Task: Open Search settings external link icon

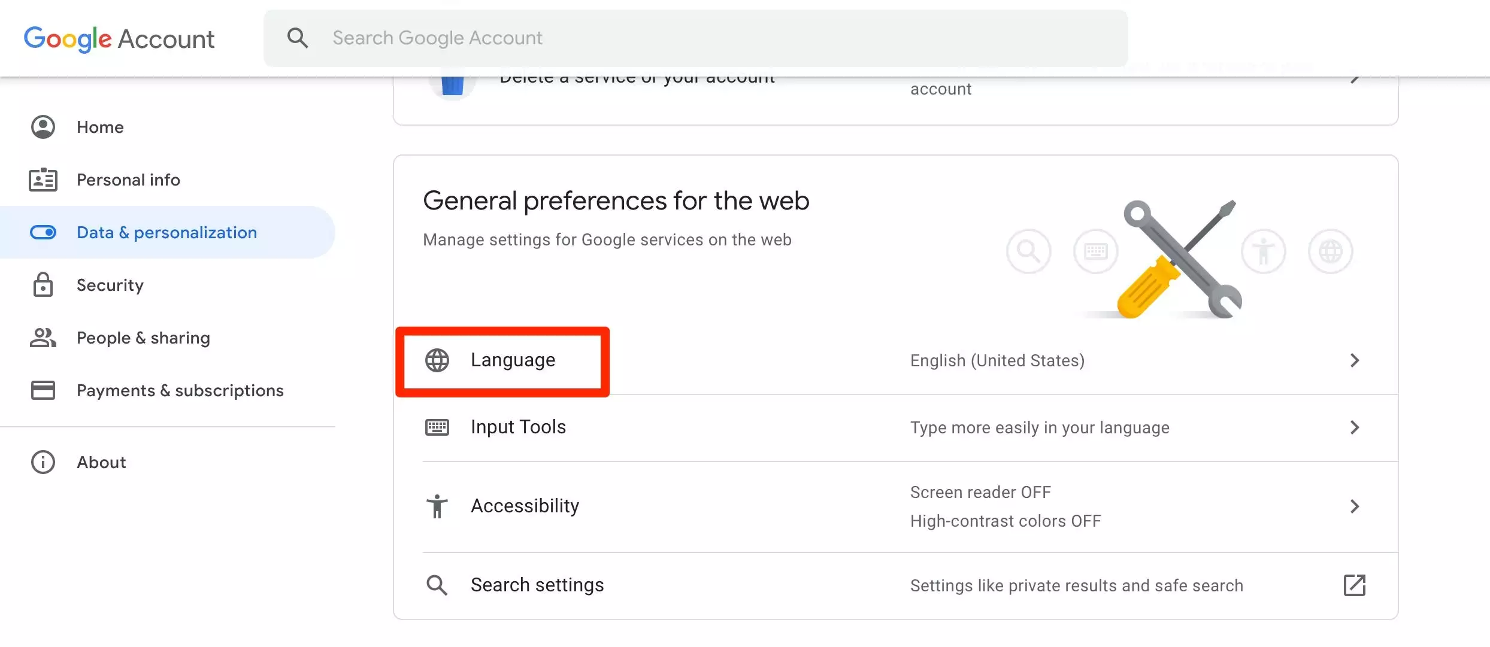Action: point(1355,585)
